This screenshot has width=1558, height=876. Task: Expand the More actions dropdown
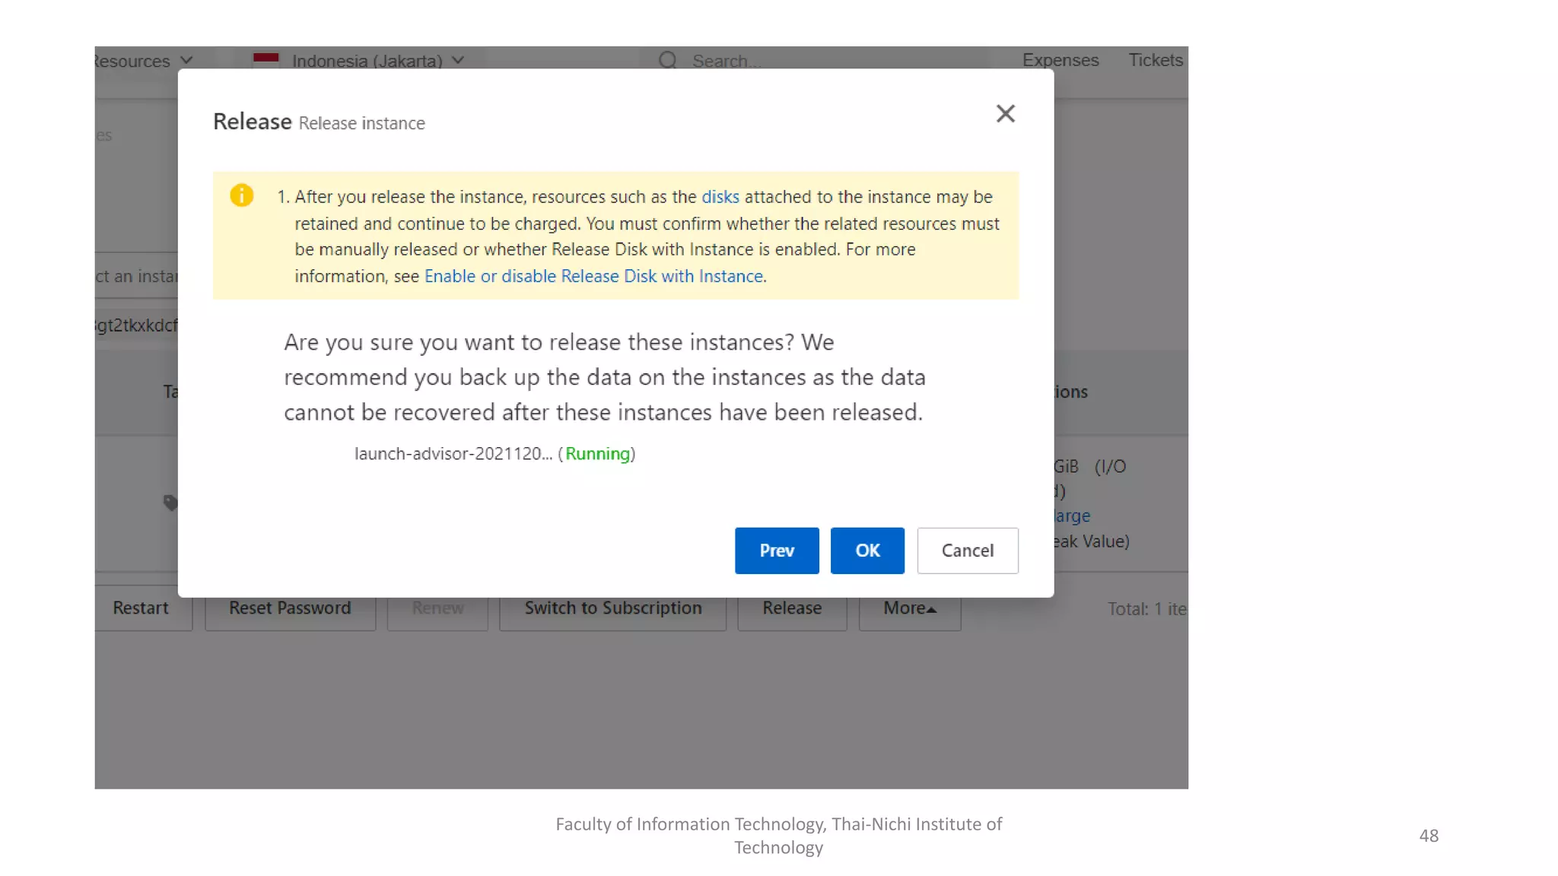pos(909,609)
